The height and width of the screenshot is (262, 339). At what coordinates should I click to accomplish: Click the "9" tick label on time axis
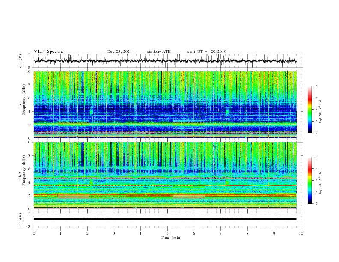click(274, 233)
